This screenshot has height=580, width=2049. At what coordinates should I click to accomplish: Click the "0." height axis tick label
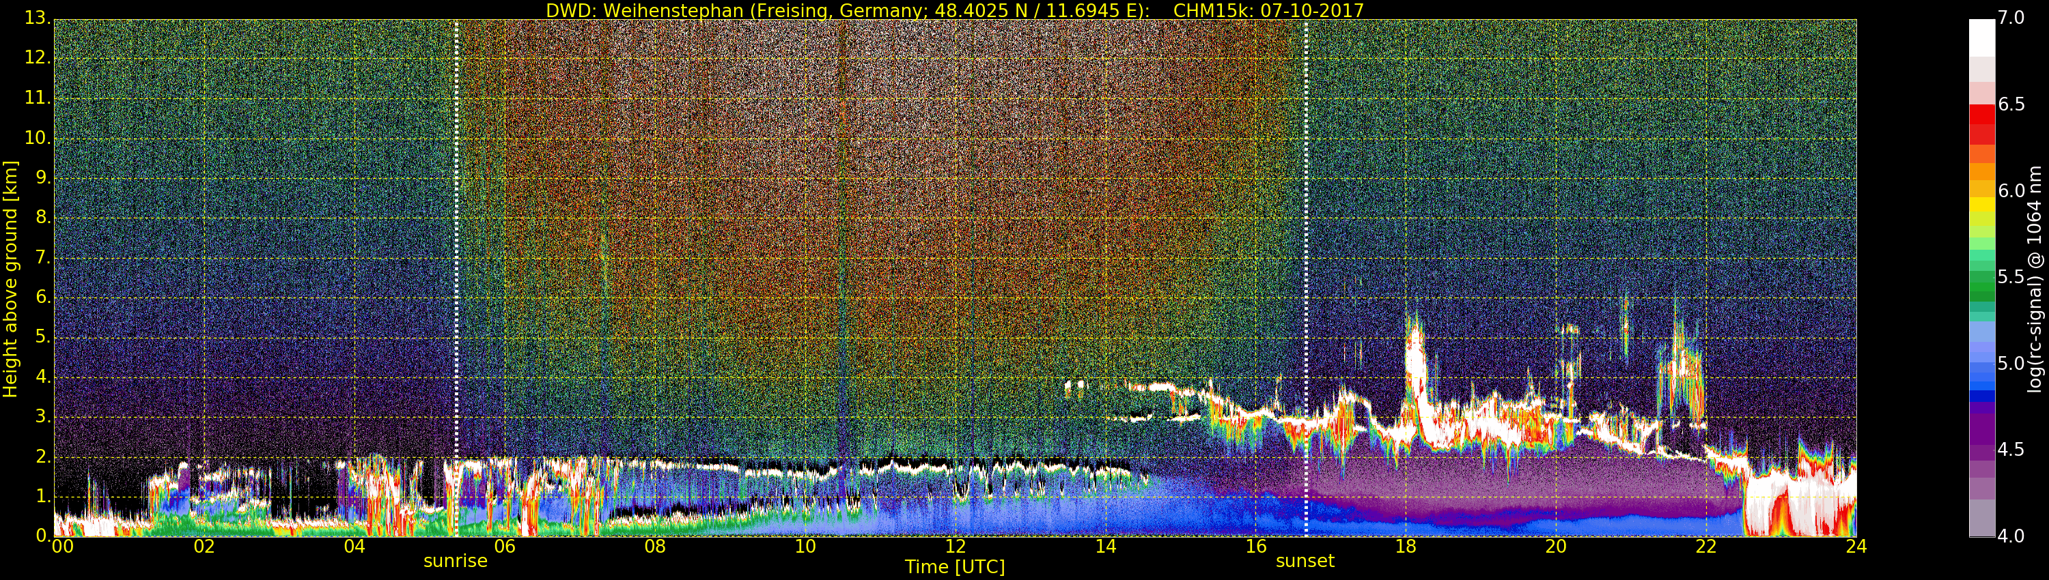point(44,536)
